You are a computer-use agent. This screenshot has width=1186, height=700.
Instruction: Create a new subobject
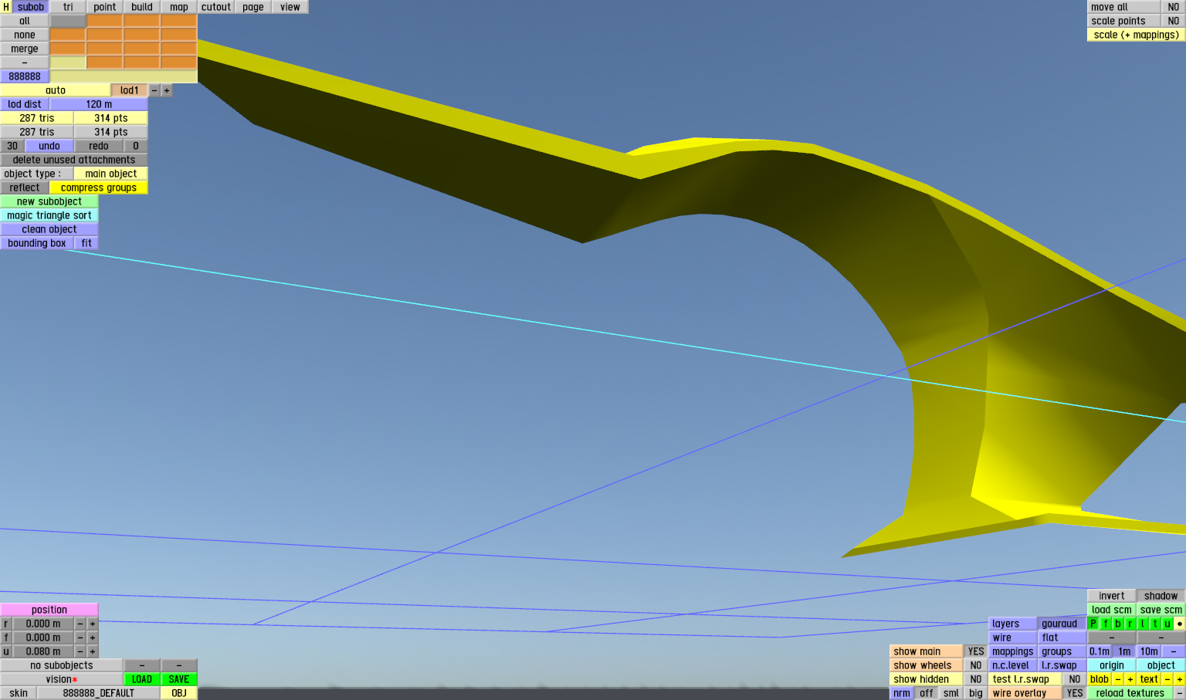click(49, 201)
